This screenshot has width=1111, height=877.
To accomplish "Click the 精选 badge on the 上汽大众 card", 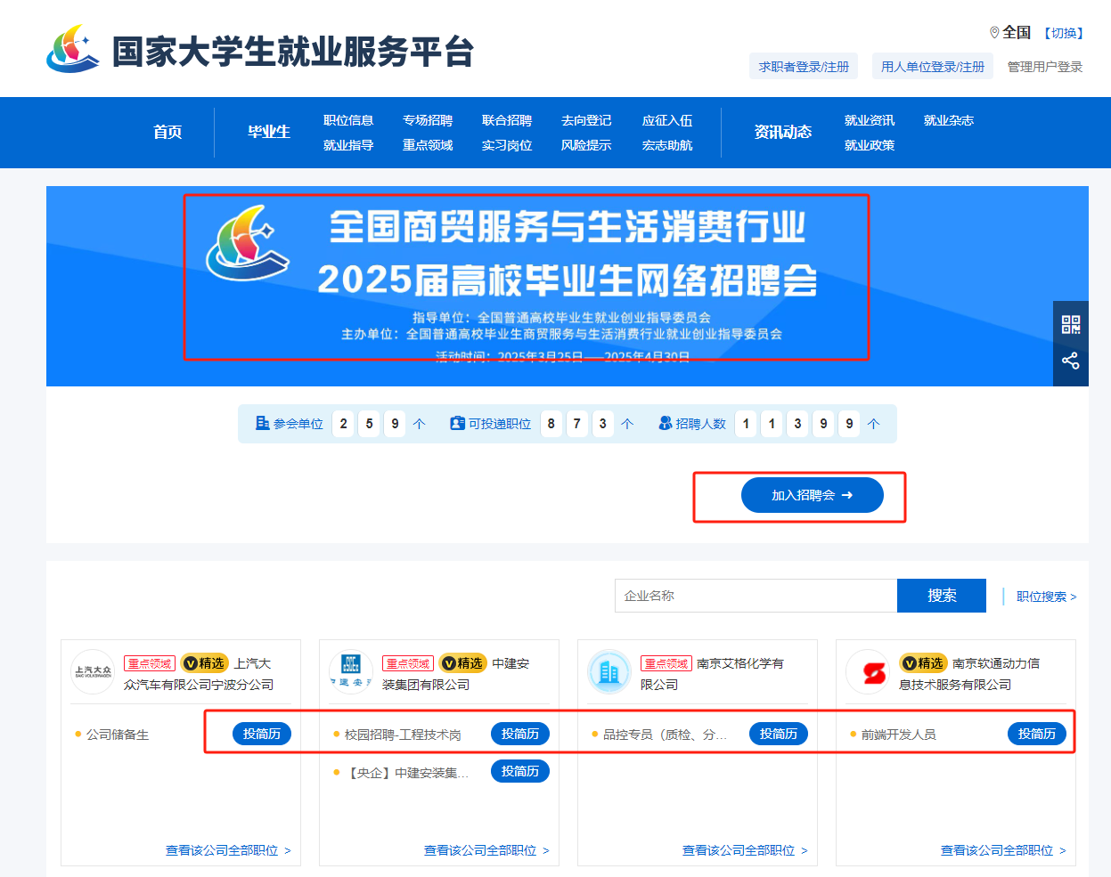I will 204,663.
